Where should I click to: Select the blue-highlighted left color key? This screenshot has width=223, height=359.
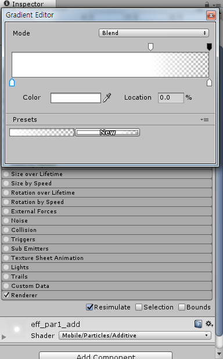[x=12, y=82]
